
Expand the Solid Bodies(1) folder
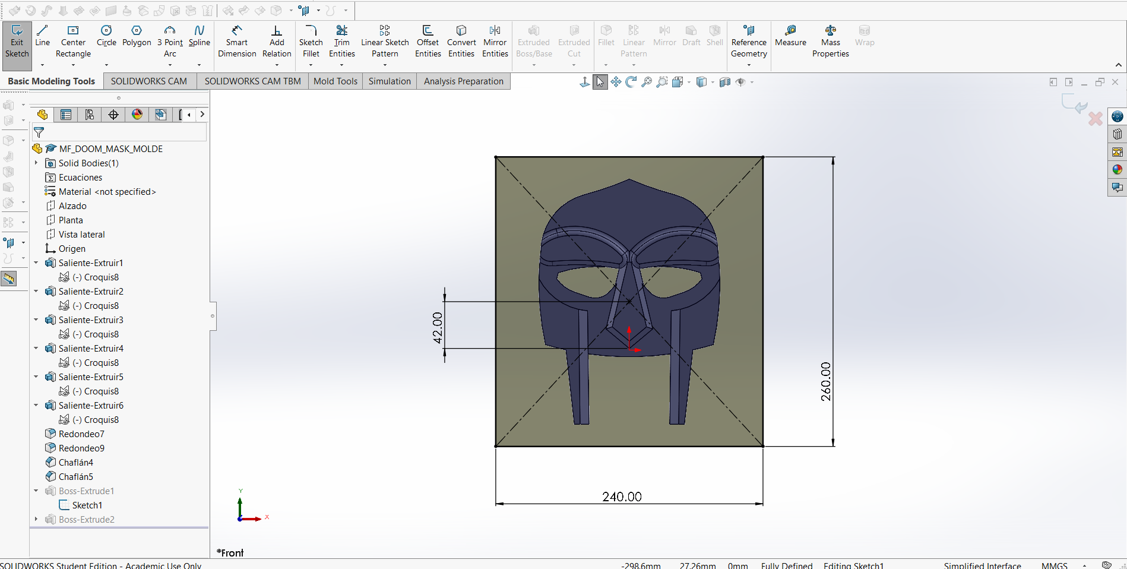point(36,163)
